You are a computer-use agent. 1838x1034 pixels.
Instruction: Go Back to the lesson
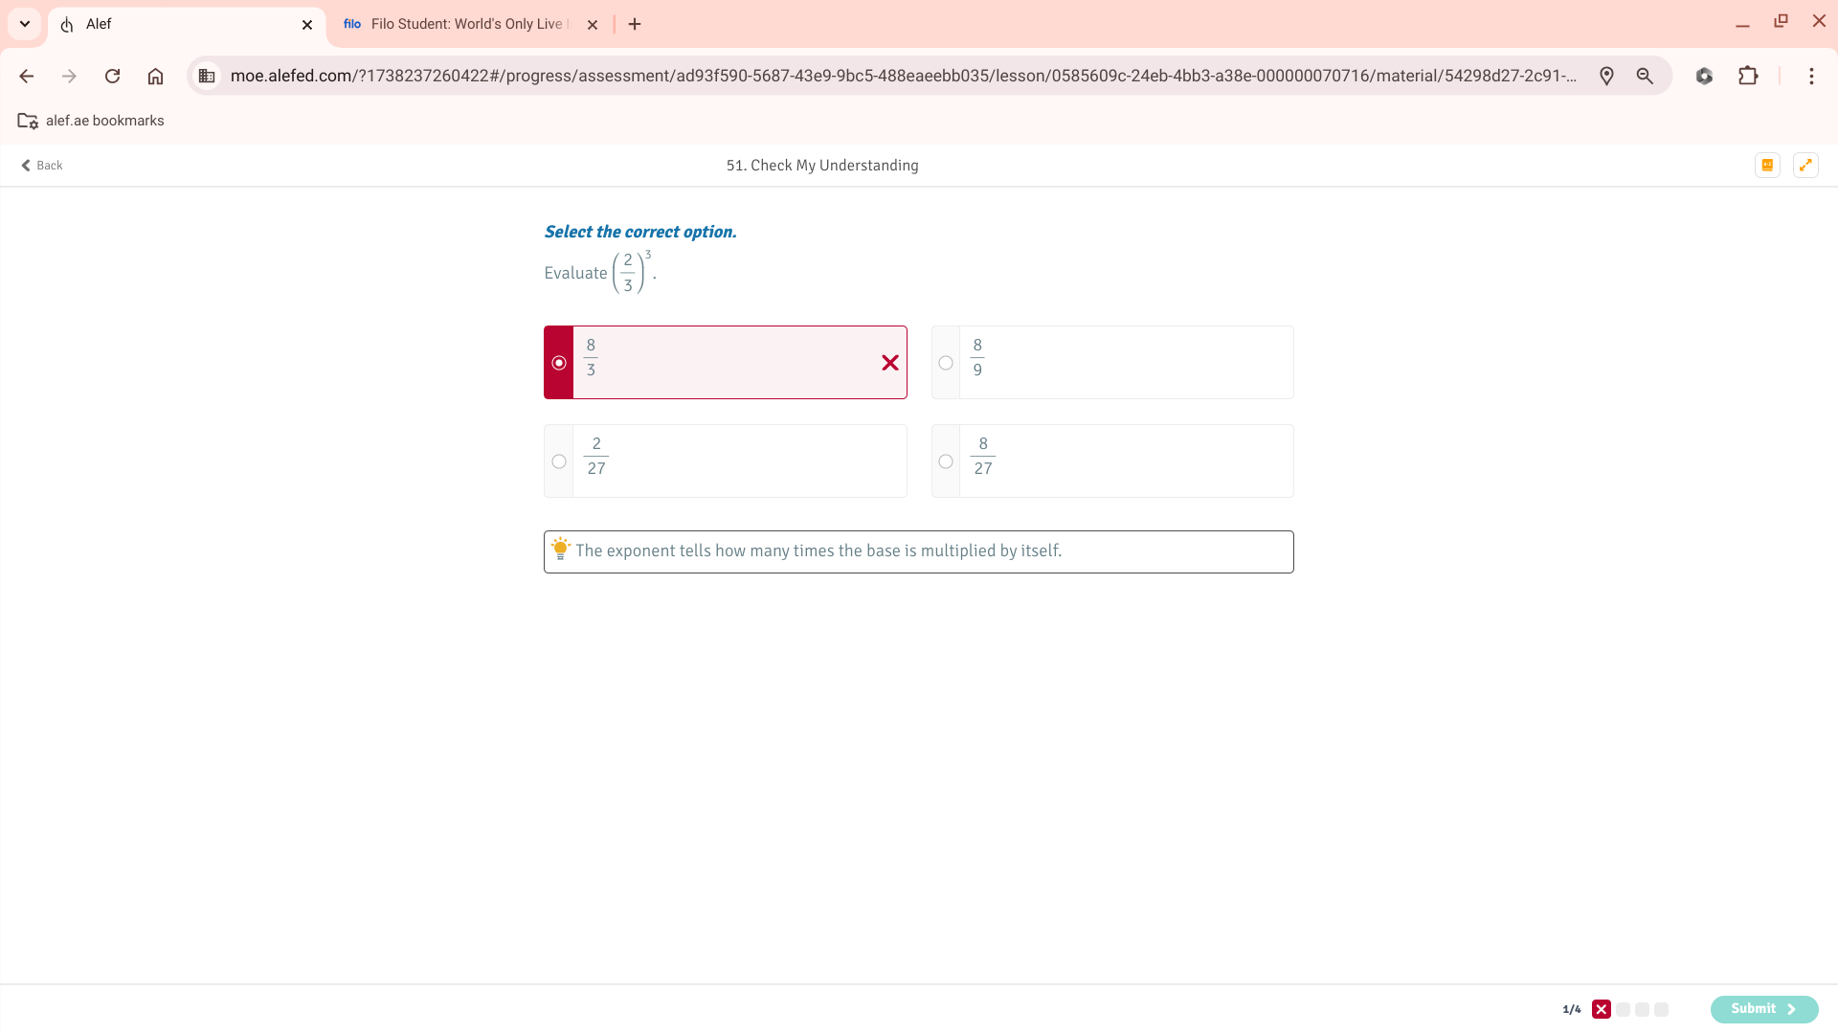click(x=42, y=165)
